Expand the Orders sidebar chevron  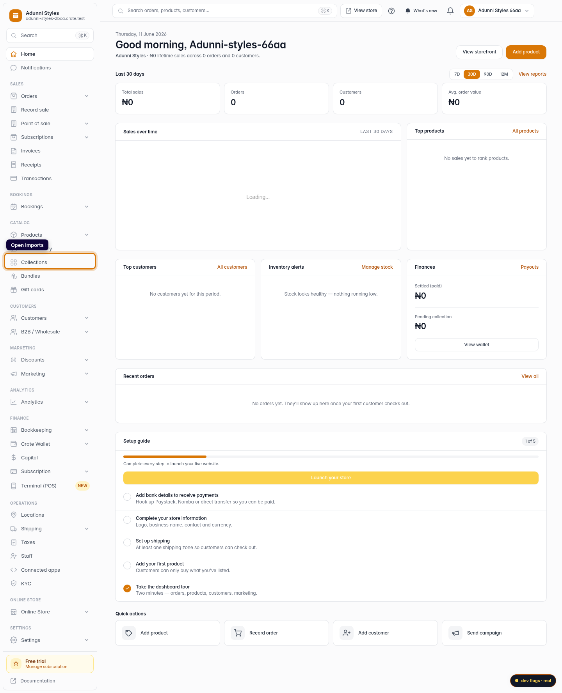tap(87, 96)
